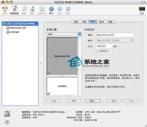Switch to the RAID tab
The image size is (147, 127).
tap(101, 22)
